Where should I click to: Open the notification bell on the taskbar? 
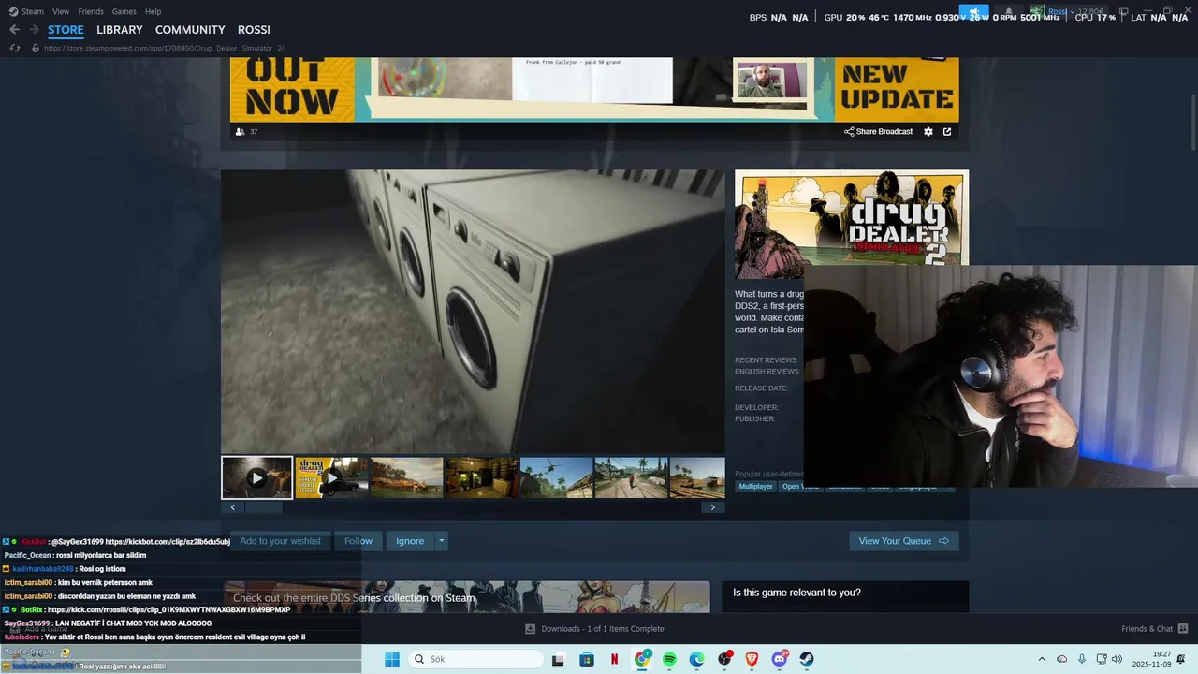click(1182, 659)
